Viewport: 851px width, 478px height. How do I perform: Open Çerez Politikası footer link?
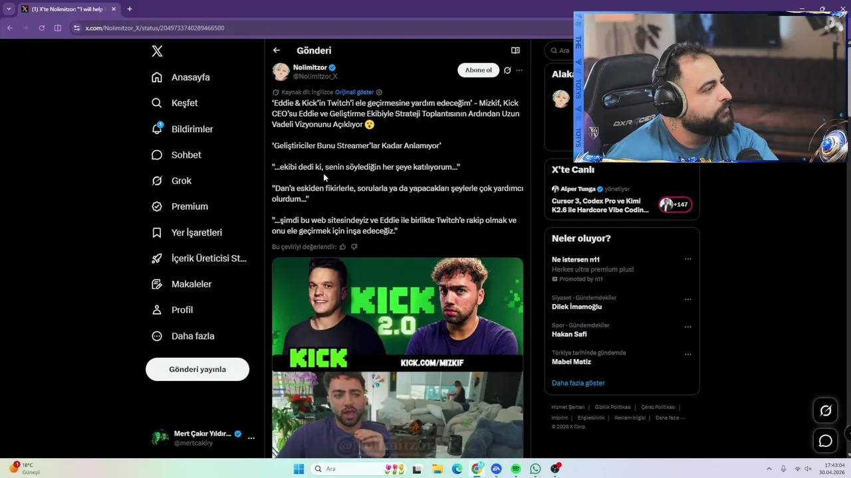(658, 407)
